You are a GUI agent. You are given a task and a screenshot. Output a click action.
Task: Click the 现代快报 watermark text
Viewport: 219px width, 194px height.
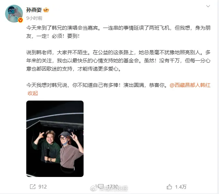coord(116,189)
